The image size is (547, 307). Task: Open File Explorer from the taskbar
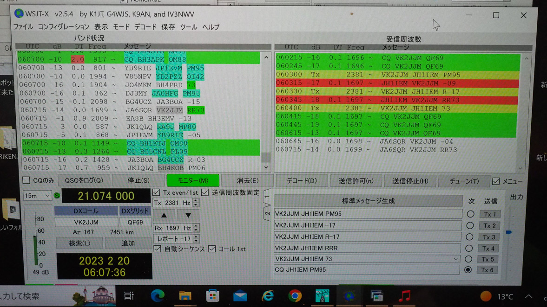point(185,295)
